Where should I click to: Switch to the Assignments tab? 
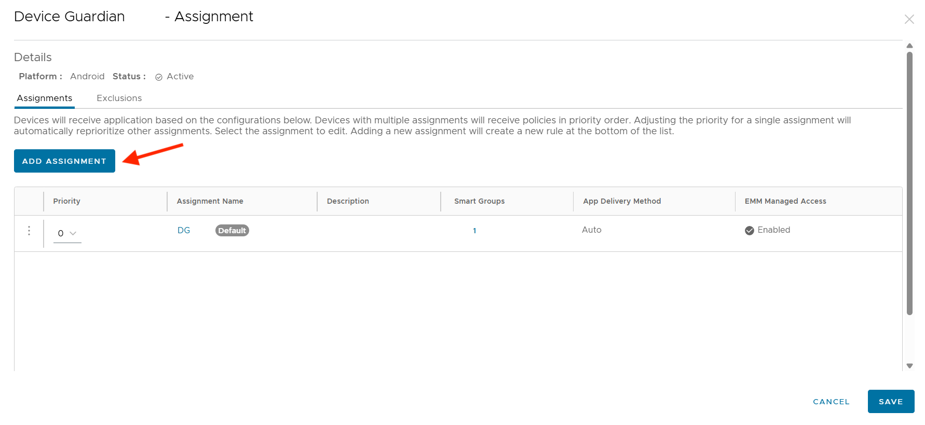pyautogui.click(x=45, y=98)
